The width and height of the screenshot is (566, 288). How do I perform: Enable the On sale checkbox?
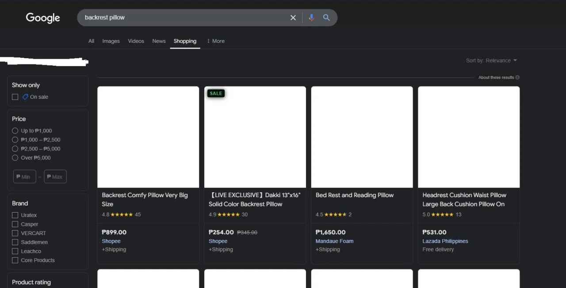[15, 97]
